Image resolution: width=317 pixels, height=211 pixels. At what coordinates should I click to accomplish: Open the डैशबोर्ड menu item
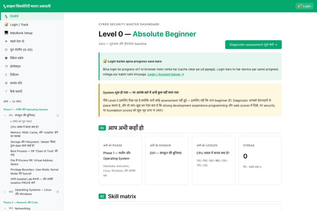32,16
